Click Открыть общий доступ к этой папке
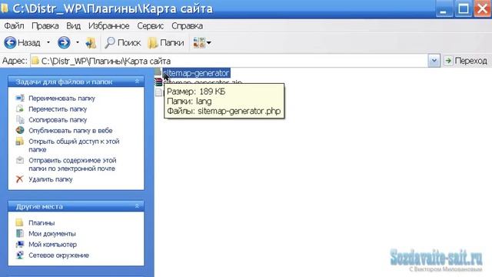 (74, 145)
